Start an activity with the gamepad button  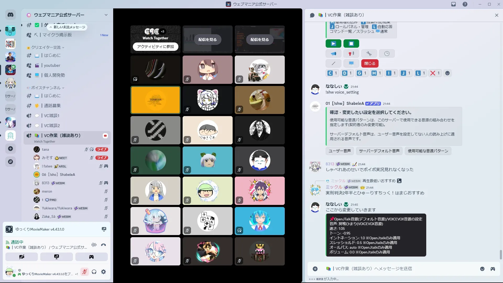91,257
